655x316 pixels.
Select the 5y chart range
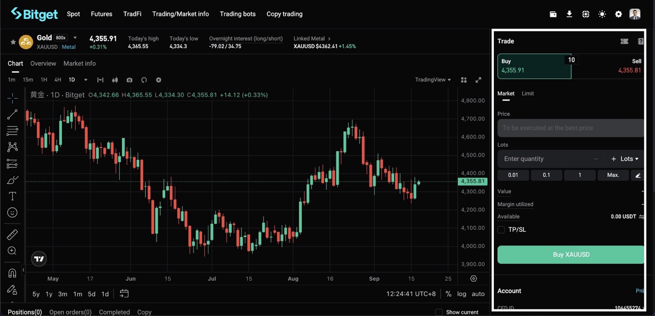[x=36, y=294]
